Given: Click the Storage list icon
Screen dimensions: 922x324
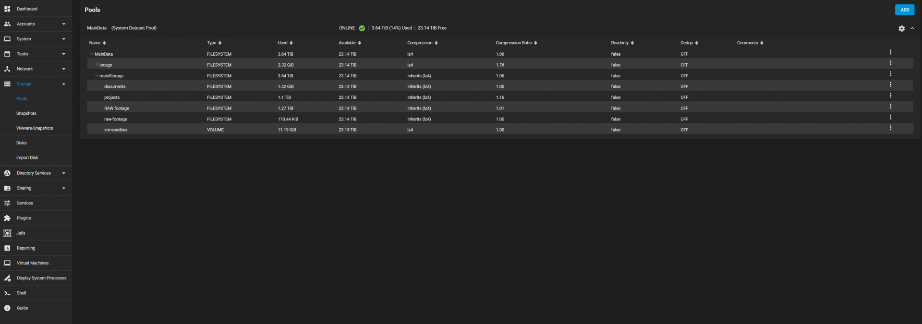Looking at the screenshot, I should 7,84.
